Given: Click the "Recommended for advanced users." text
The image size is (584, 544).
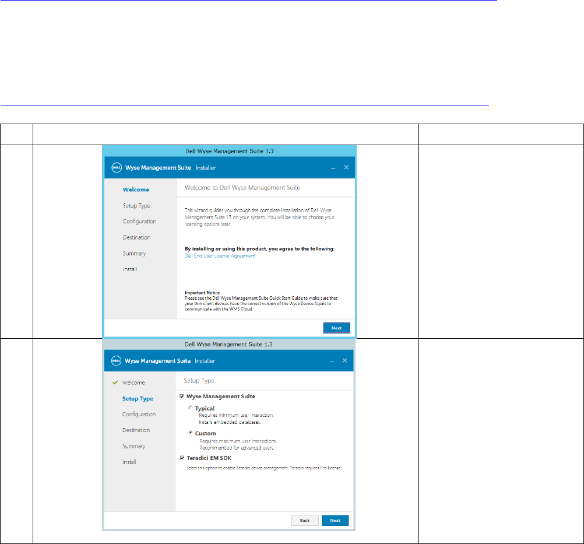Looking at the screenshot, I should pos(237,448).
